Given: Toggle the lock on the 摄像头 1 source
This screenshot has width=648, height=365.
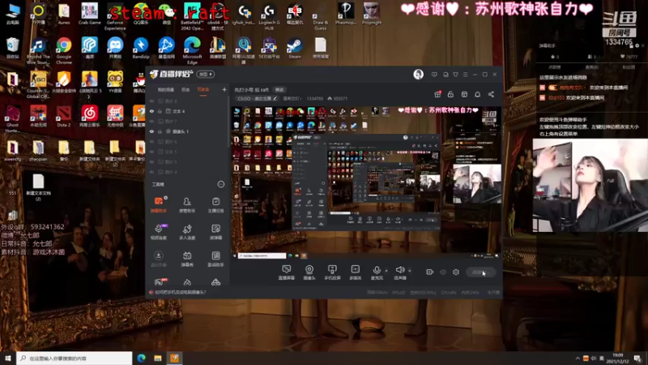Looking at the screenshot, I should point(160,131).
